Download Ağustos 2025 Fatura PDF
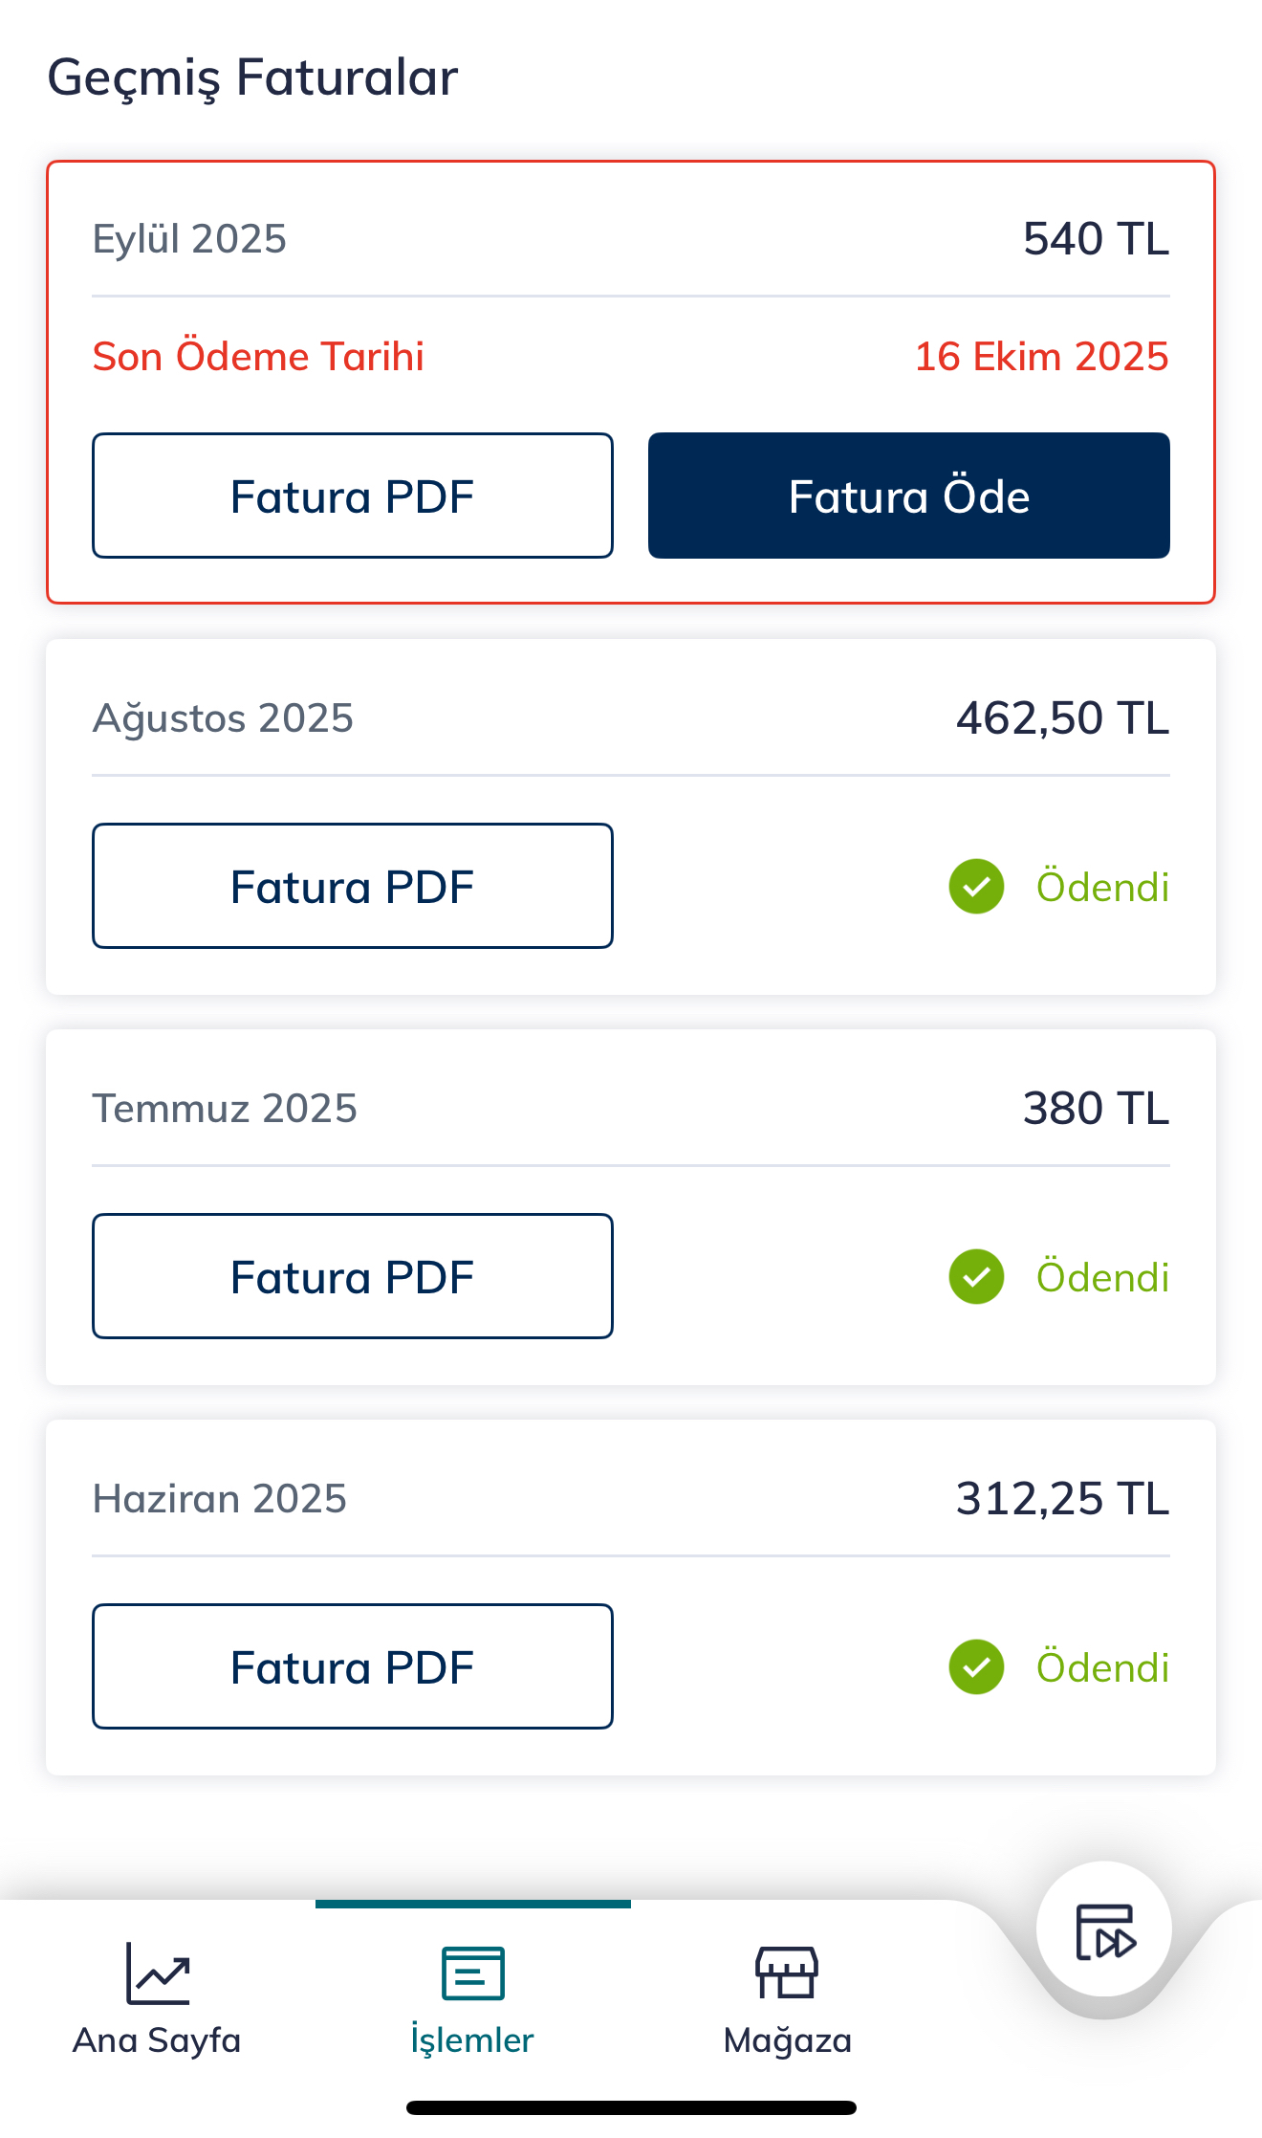This screenshot has width=1262, height=2138. 352,886
